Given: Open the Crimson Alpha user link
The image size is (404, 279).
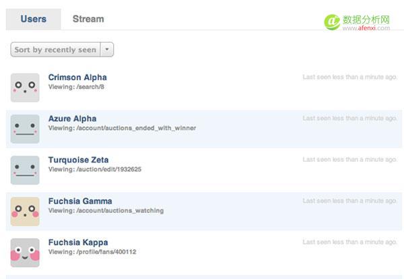Looking at the screenshot, I should (77, 77).
